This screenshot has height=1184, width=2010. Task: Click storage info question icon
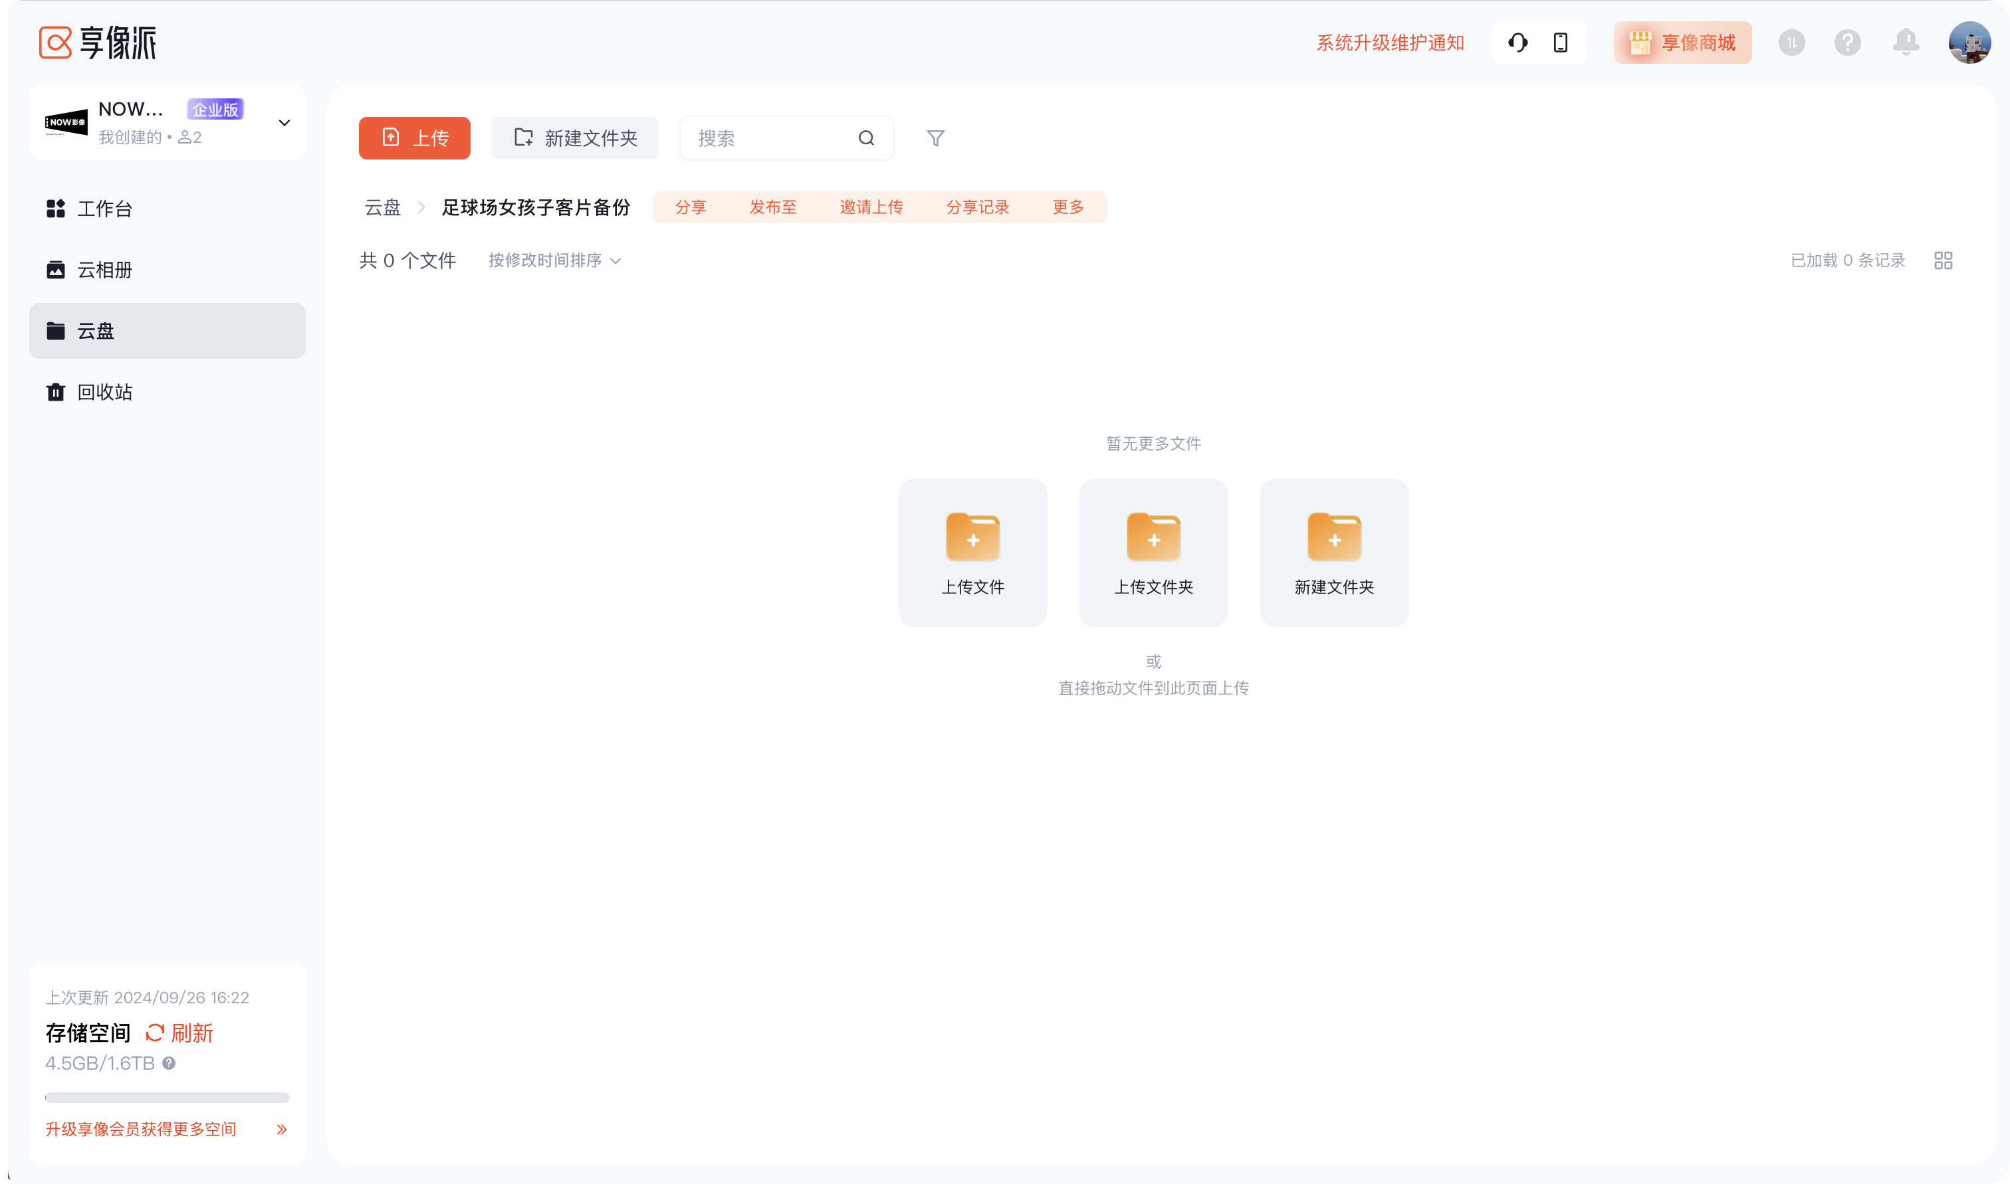[168, 1062]
